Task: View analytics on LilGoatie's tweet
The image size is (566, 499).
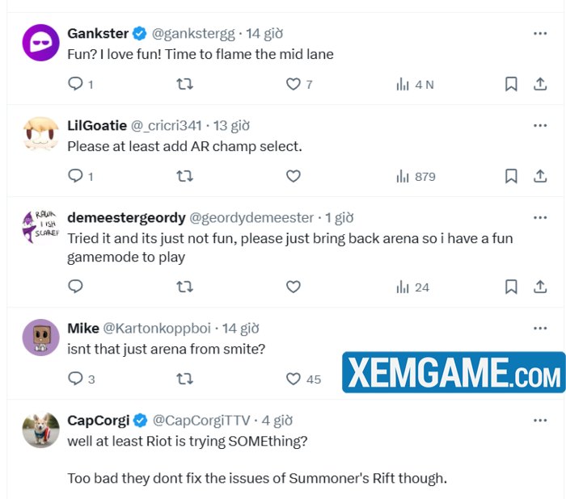Action: [415, 176]
